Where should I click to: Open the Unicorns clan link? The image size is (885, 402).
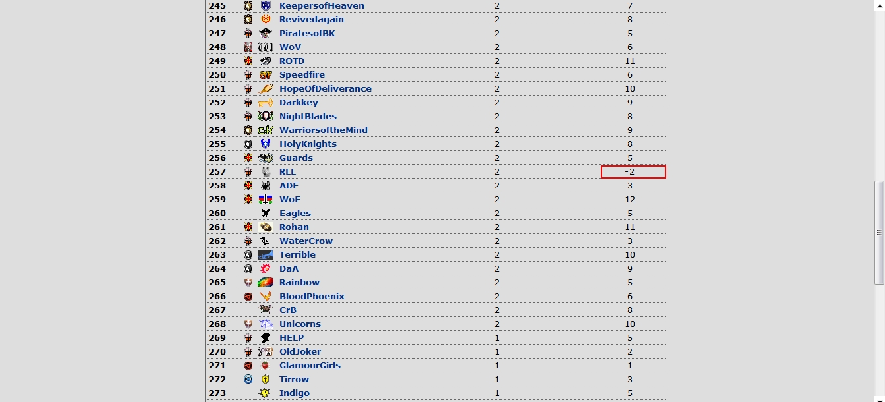[x=300, y=324]
